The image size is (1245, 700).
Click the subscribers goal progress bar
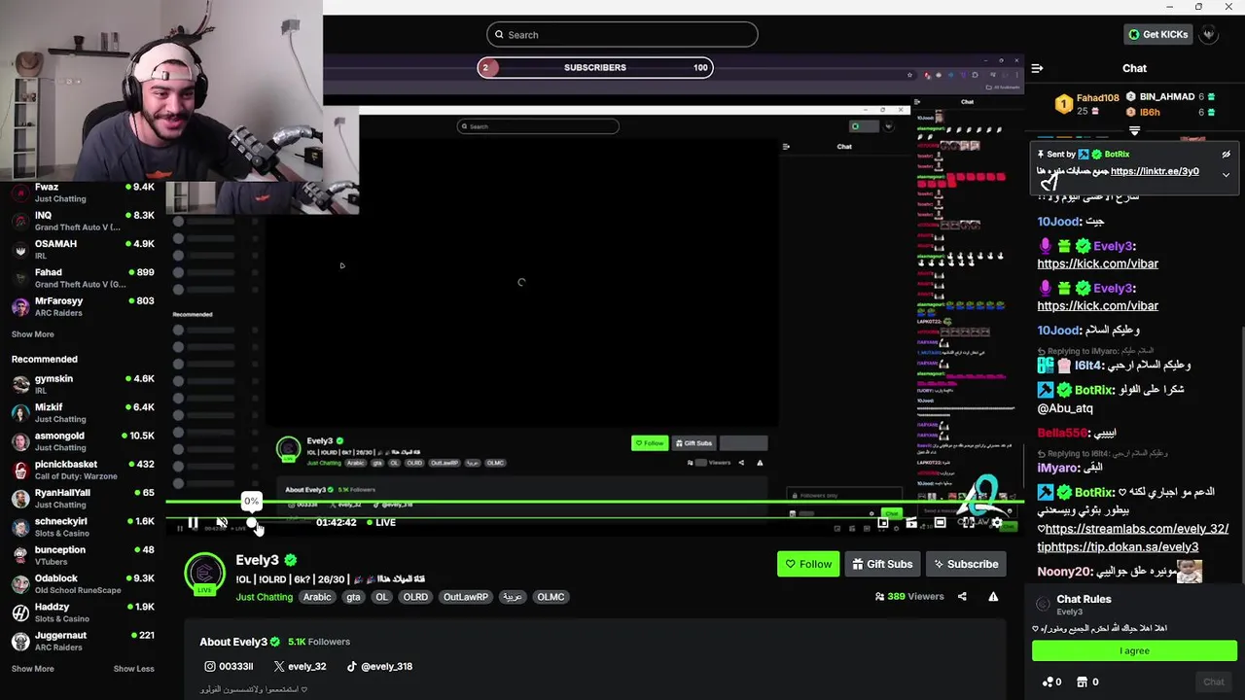[595, 67]
